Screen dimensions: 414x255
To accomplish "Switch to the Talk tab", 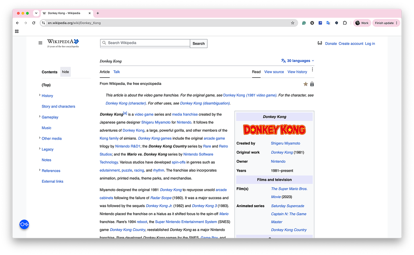I will point(116,72).
